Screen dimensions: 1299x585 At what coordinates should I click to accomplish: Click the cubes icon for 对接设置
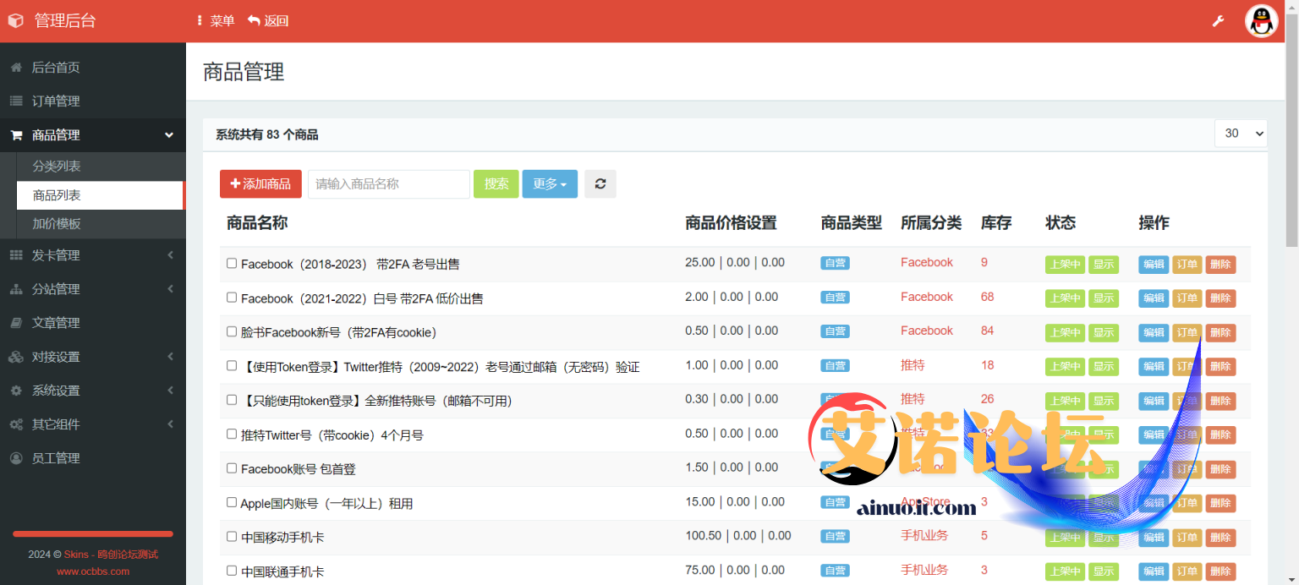[16, 357]
